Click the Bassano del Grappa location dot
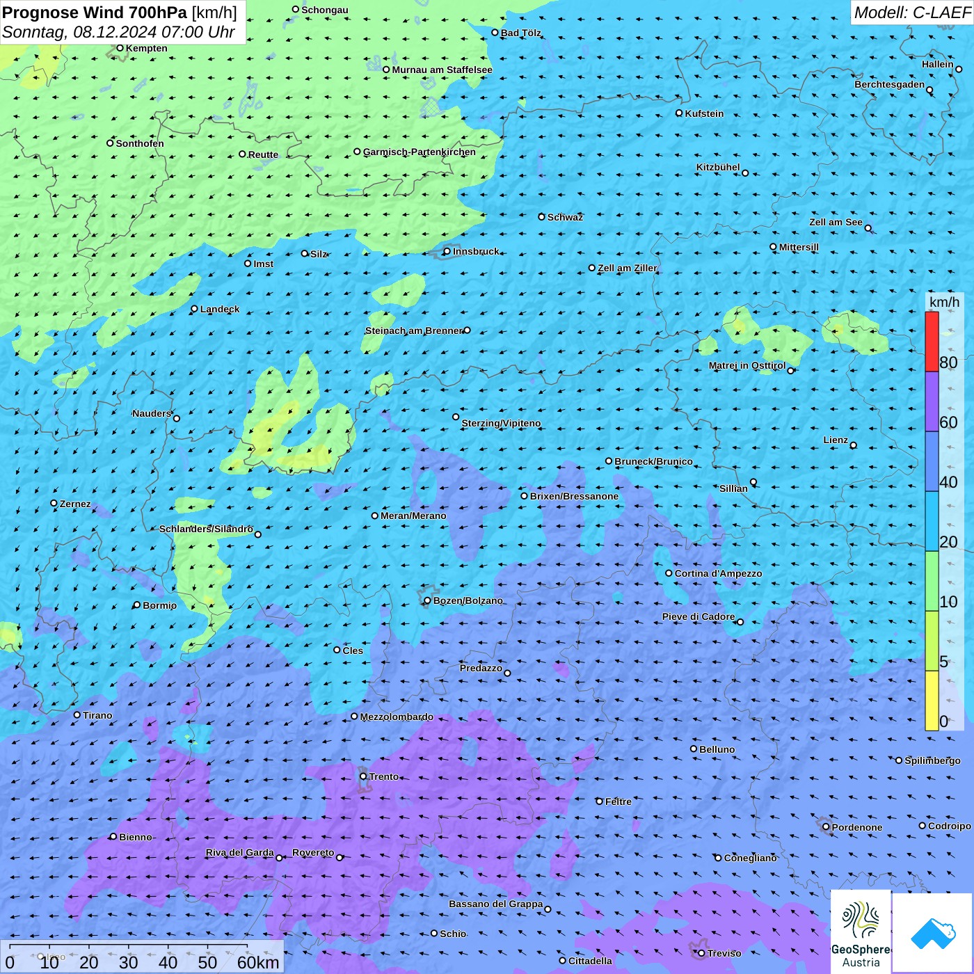This screenshot has width=974, height=974. click(548, 909)
